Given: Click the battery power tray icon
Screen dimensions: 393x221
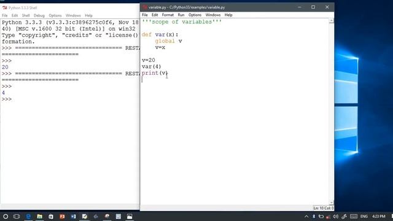Looking at the screenshot, I should click(321, 217).
